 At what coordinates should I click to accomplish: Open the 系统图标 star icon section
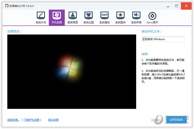120,18
